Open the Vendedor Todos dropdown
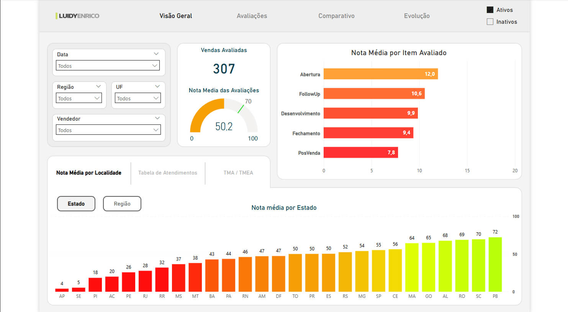 coord(108,130)
